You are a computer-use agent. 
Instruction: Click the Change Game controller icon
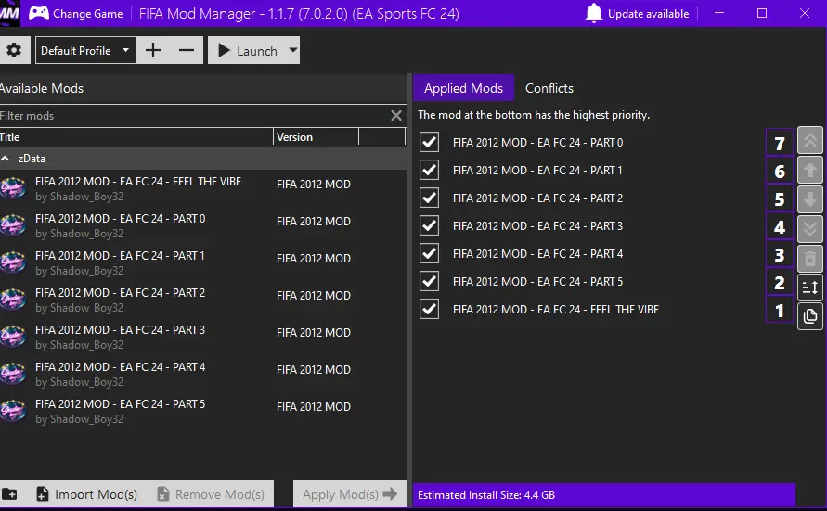pyautogui.click(x=38, y=13)
